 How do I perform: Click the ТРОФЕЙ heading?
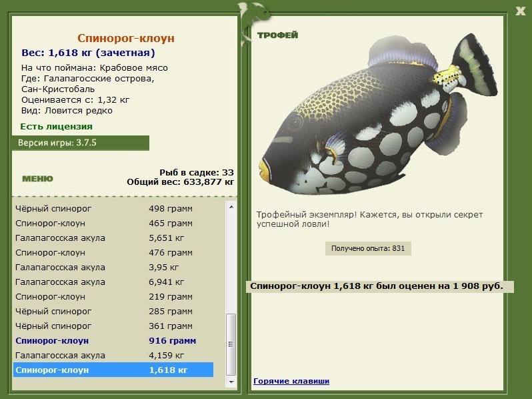pyautogui.click(x=277, y=35)
